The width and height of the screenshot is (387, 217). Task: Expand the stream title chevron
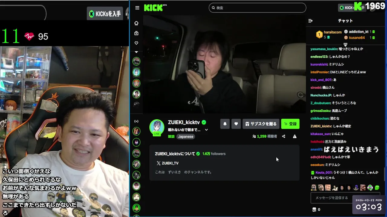[x=206, y=130]
